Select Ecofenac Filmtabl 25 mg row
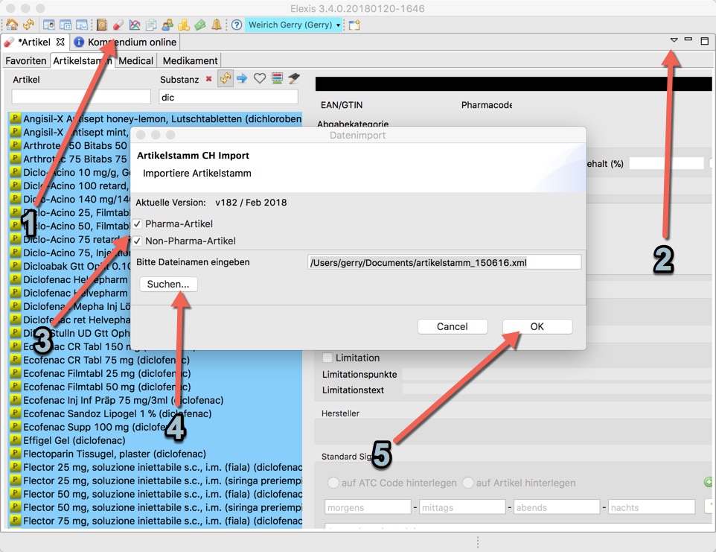The width and height of the screenshot is (716, 552). coord(156,373)
